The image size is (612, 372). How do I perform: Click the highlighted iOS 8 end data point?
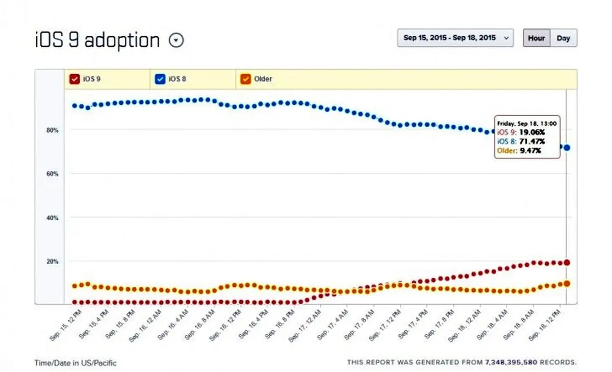(x=567, y=148)
